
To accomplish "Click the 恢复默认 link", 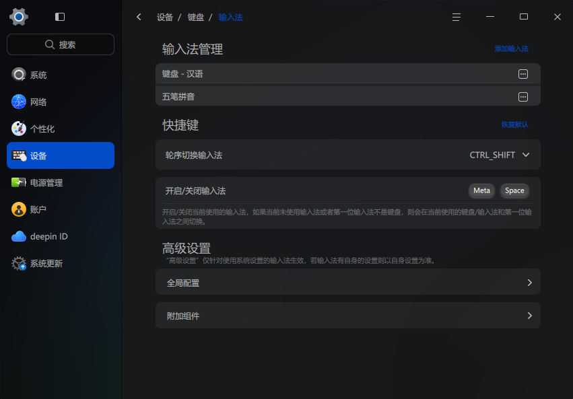I will pyautogui.click(x=514, y=125).
